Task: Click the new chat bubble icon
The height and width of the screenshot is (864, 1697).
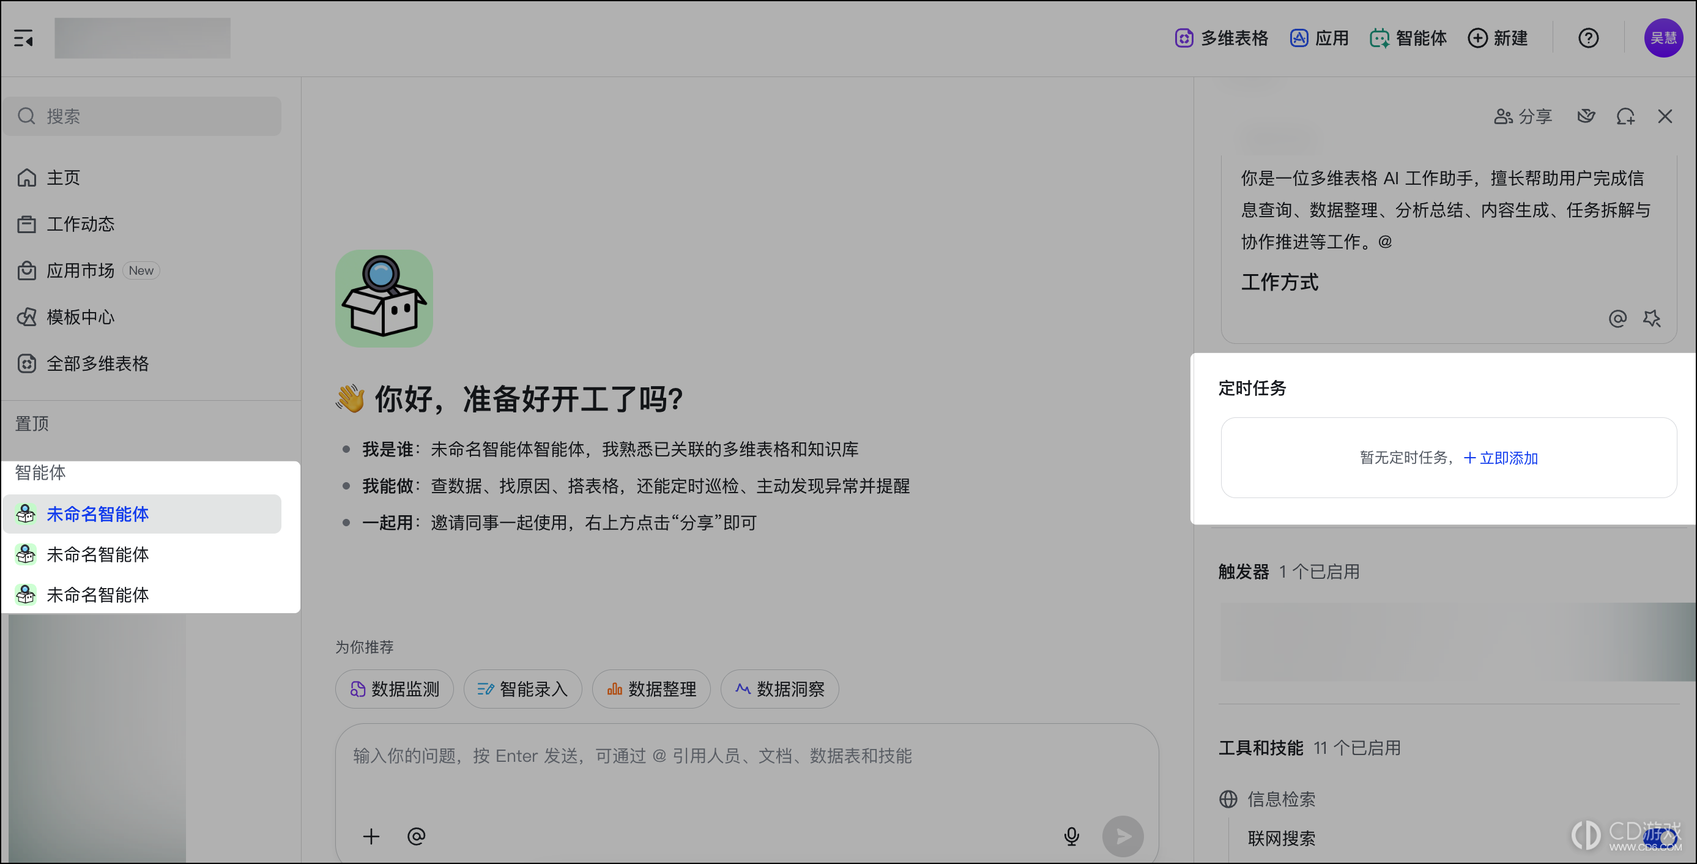Action: 1625,117
